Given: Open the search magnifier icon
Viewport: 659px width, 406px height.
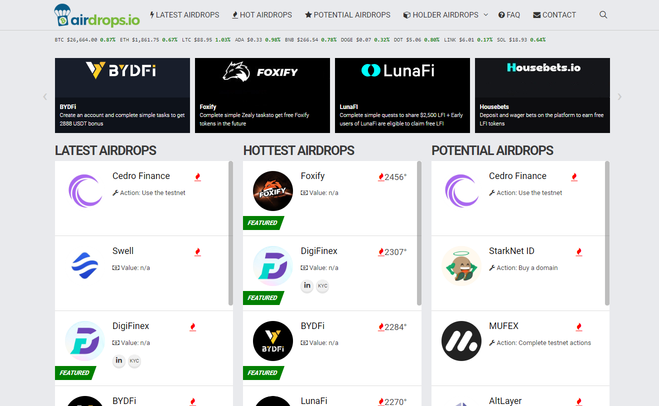Looking at the screenshot, I should [603, 15].
